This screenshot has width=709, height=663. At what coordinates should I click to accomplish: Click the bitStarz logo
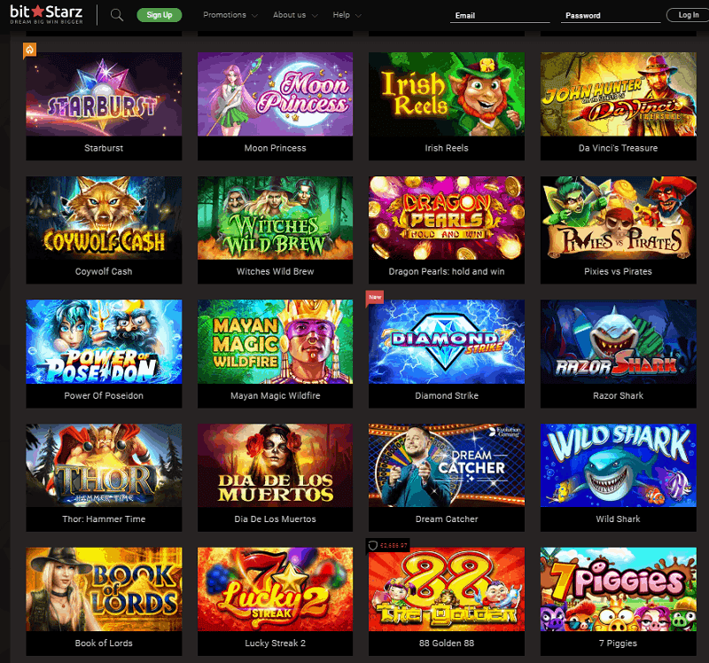click(x=46, y=14)
